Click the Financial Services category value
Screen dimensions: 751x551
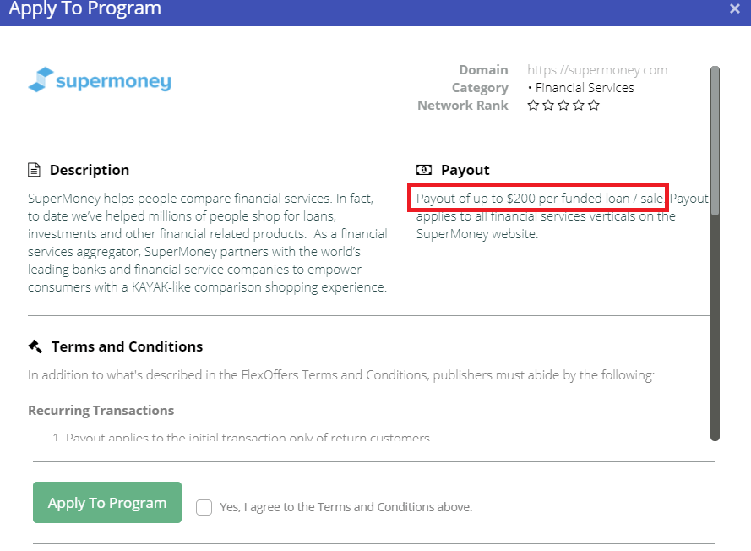[585, 88]
